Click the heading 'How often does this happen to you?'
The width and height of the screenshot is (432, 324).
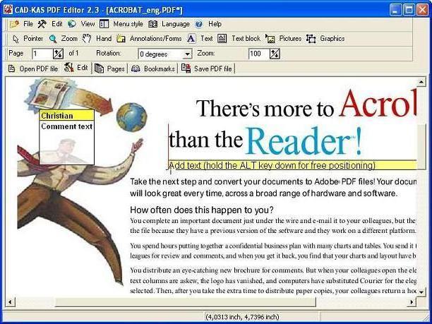pos(202,210)
